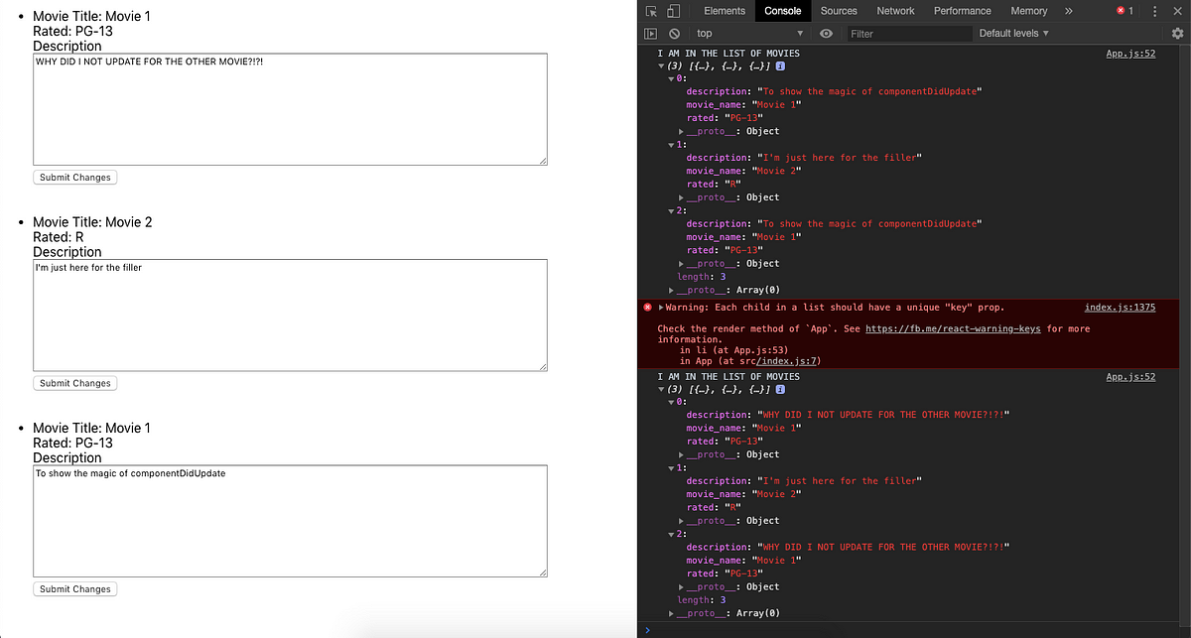The image size is (1191, 638).
Task: Click the red error count badge
Action: coord(1125,11)
